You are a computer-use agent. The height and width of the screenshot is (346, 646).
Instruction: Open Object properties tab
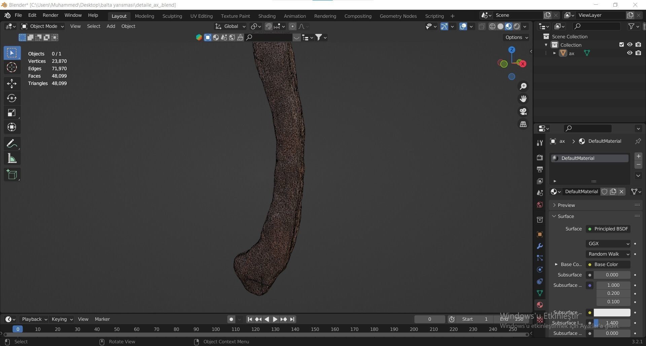(540, 234)
